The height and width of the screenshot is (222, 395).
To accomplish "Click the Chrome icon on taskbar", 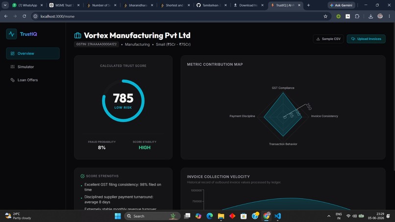I will point(266,216).
